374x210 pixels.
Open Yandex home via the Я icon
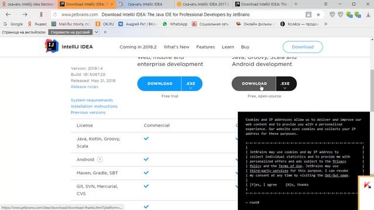pyautogui.click(x=41, y=15)
